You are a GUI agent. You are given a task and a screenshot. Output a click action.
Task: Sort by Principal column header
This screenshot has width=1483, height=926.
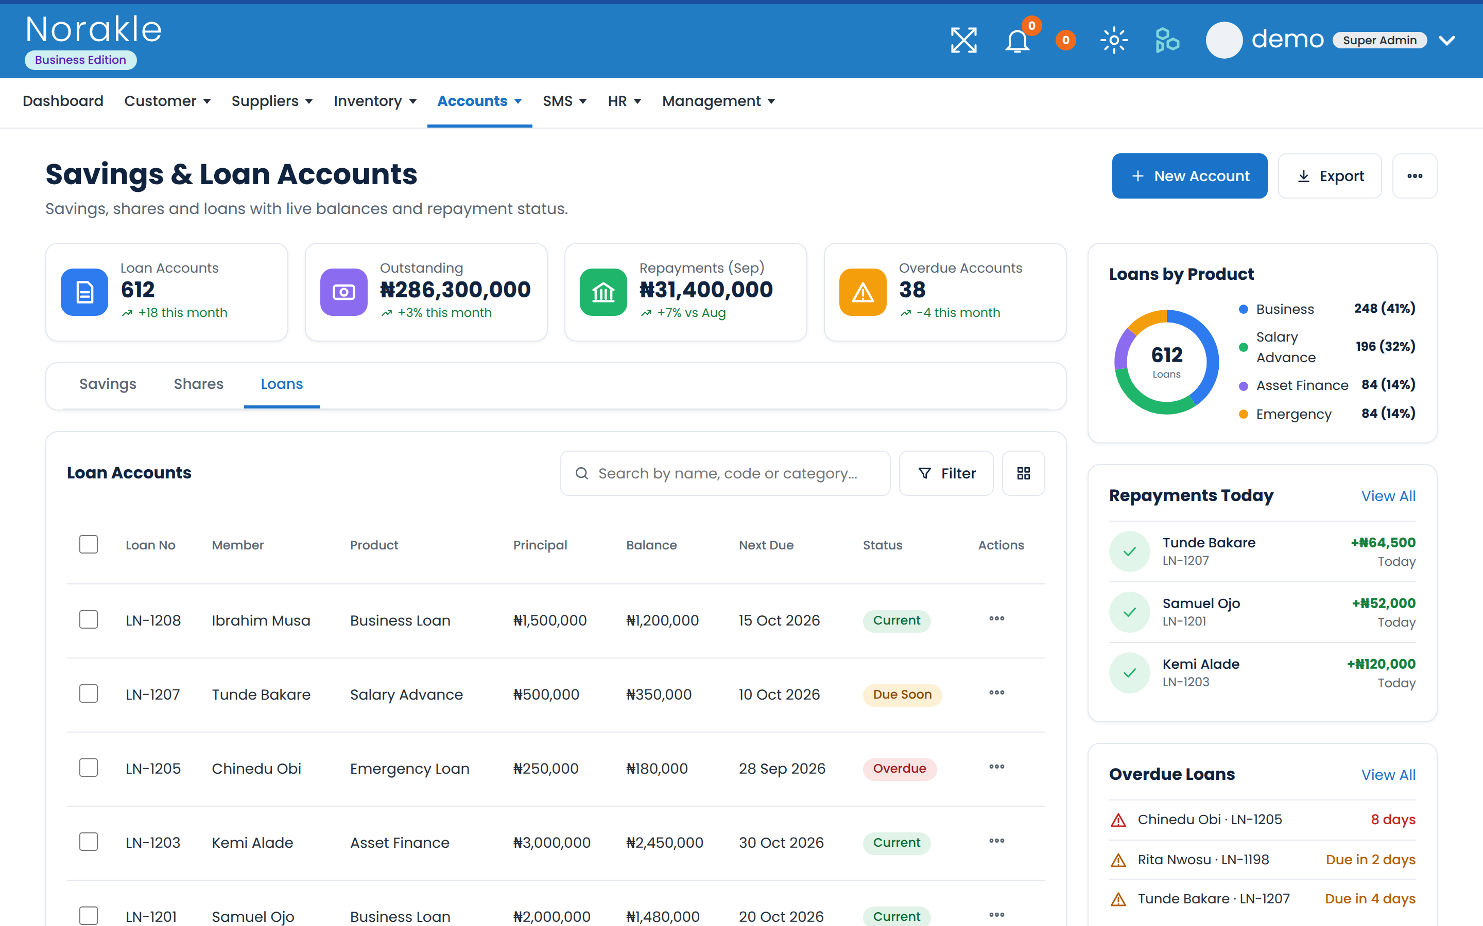tap(540, 545)
